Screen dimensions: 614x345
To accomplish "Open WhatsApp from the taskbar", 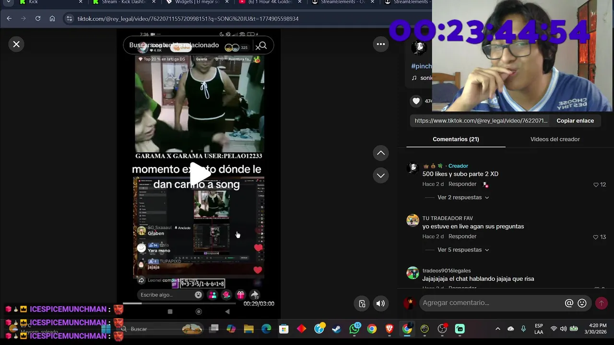I will pos(354,329).
